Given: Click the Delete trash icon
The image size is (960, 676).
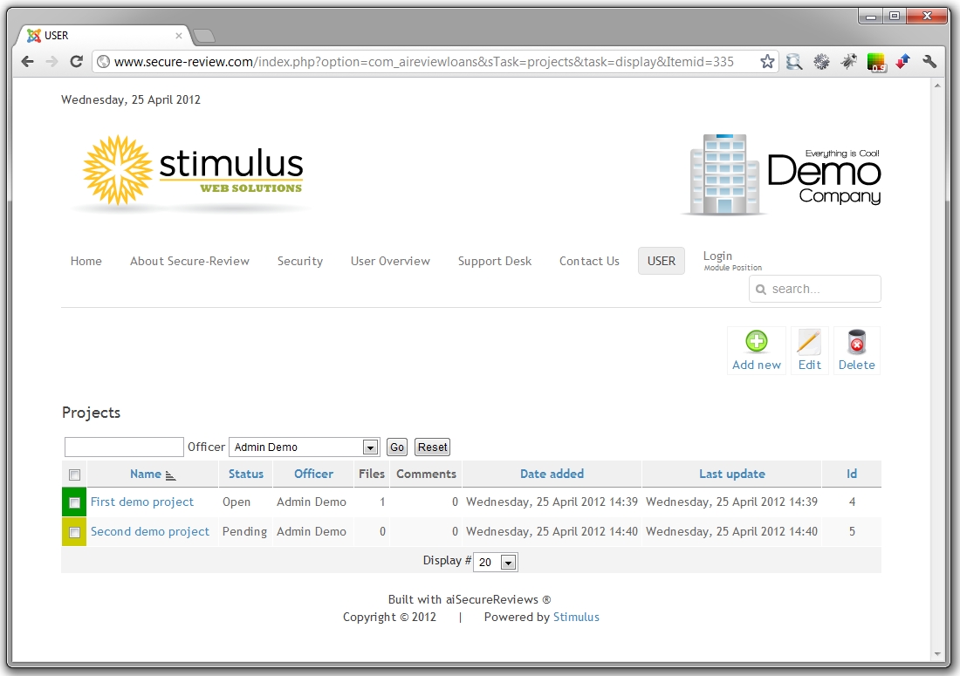Looking at the screenshot, I should tap(856, 342).
